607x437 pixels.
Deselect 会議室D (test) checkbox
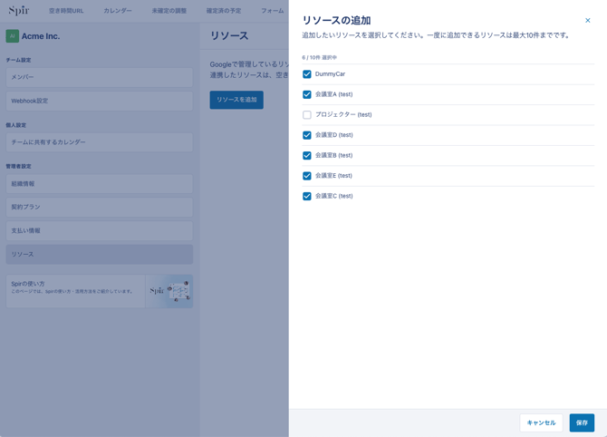click(307, 135)
